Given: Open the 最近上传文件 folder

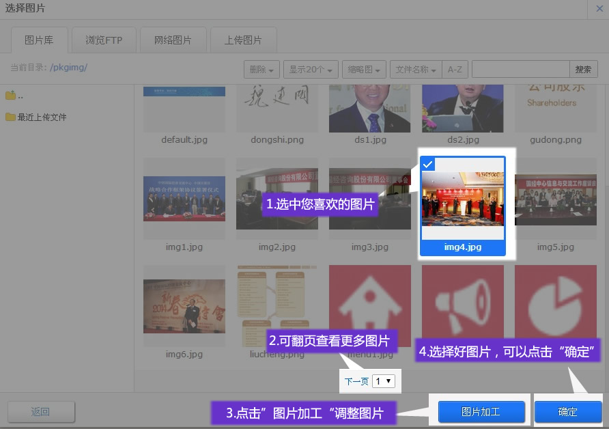Looking at the screenshot, I should tap(36, 117).
